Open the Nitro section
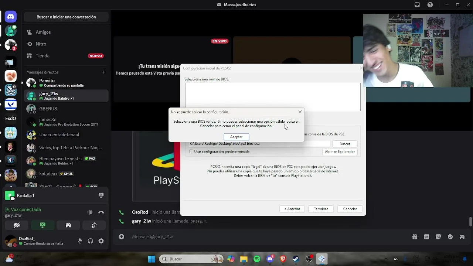 (66, 44)
